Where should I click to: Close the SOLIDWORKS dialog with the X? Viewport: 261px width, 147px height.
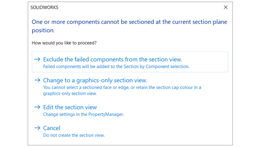pos(226,7)
